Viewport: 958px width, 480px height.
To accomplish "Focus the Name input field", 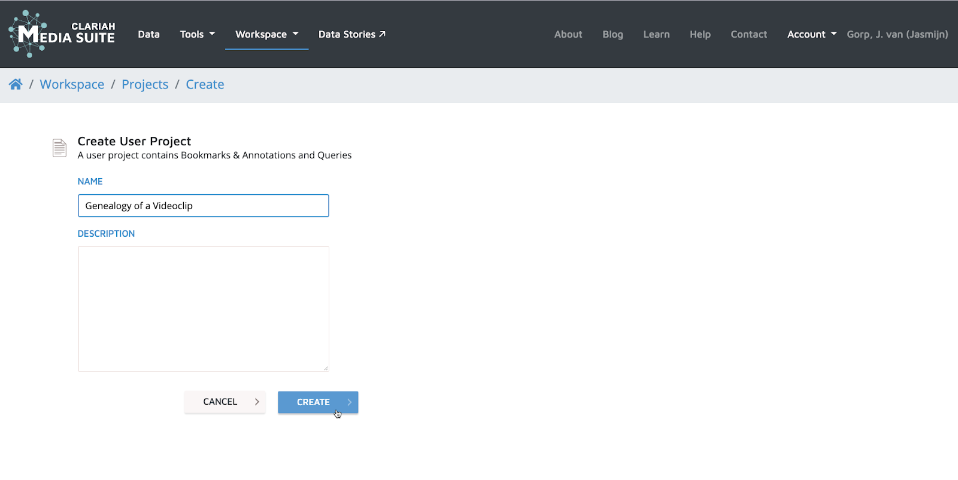I will (203, 206).
